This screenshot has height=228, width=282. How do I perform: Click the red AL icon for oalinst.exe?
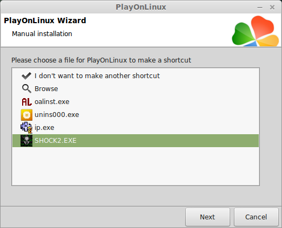tap(26, 102)
